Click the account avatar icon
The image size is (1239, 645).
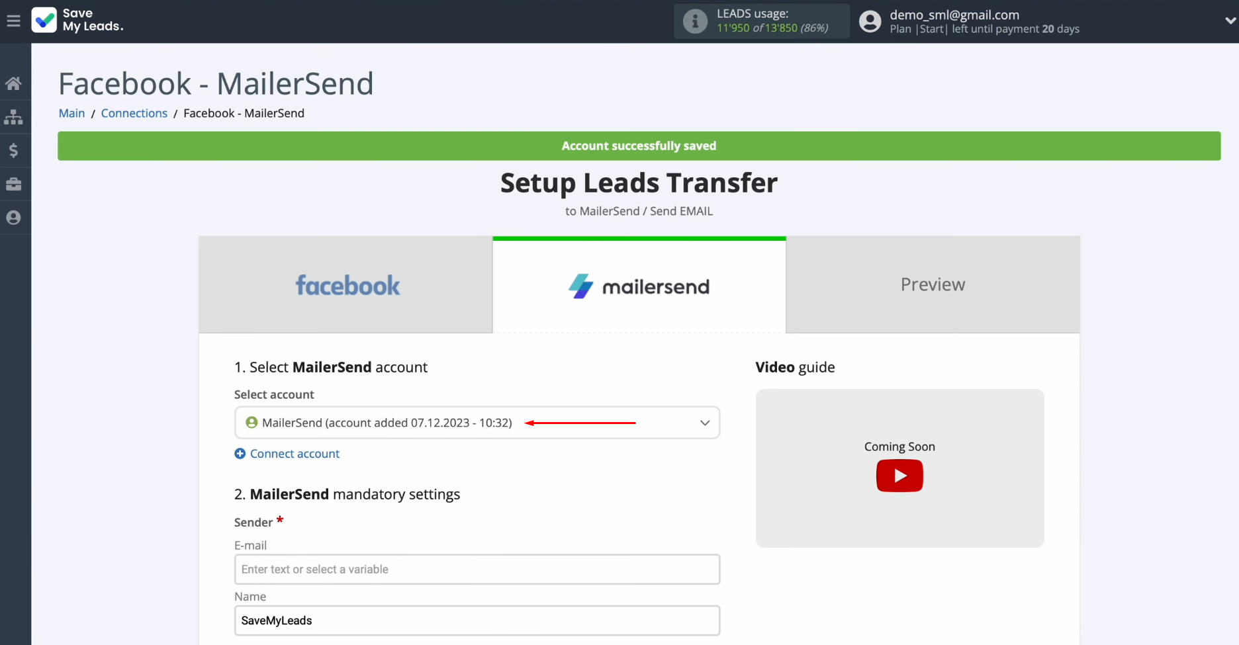870,21
